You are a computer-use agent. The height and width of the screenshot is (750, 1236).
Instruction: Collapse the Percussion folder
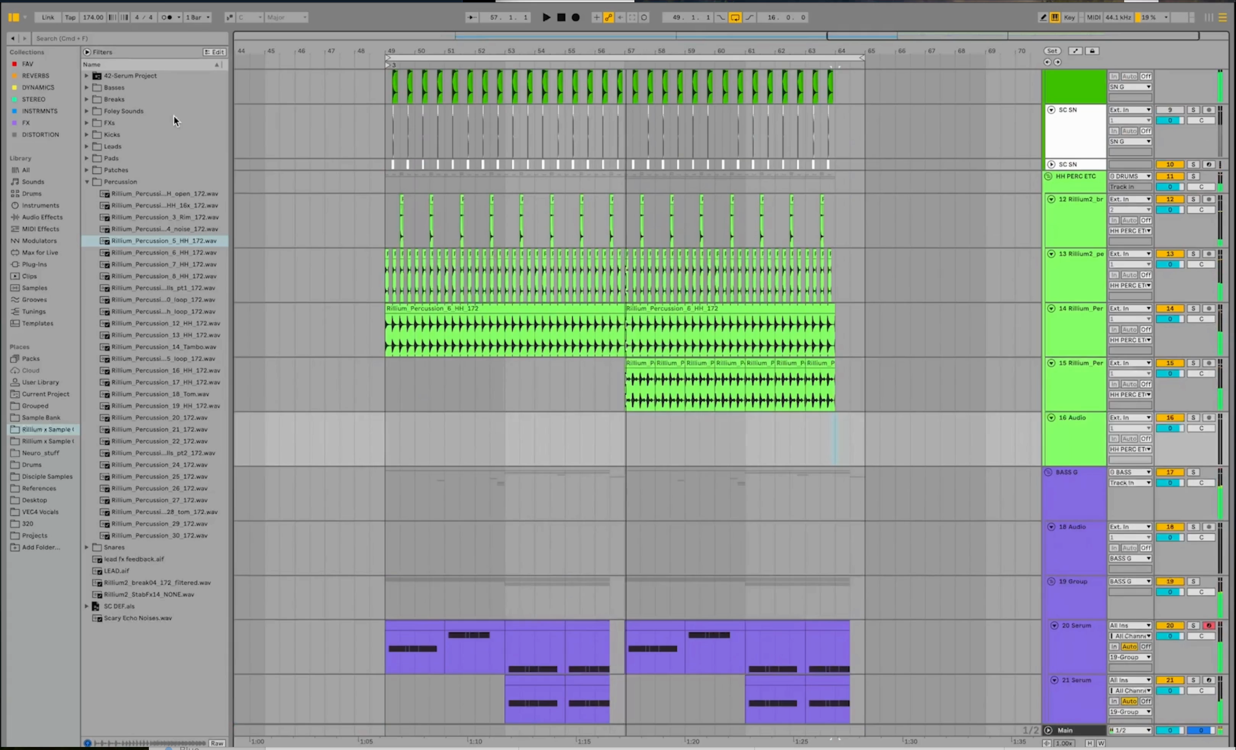(86, 182)
